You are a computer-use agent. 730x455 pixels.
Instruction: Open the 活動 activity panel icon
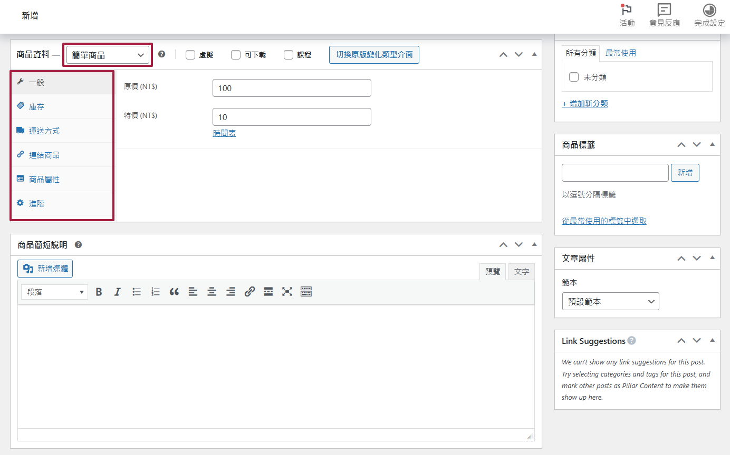pyautogui.click(x=627, y=15)
